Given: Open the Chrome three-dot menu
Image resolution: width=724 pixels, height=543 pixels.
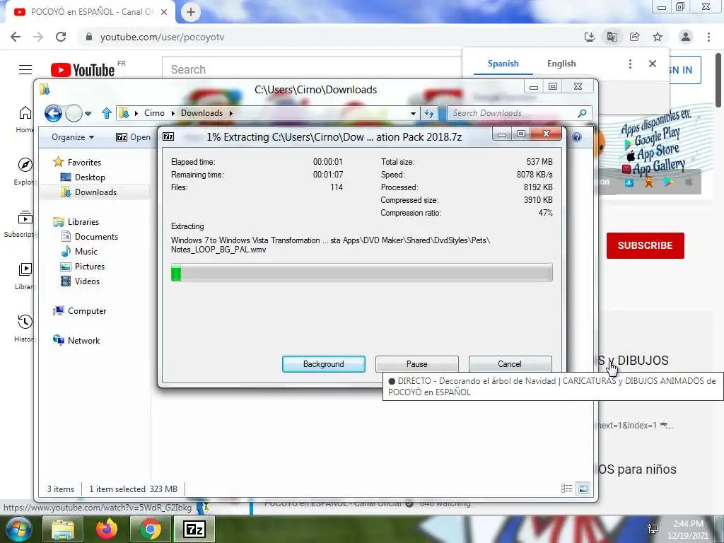Looking at the screenshot, I should 708,37.
